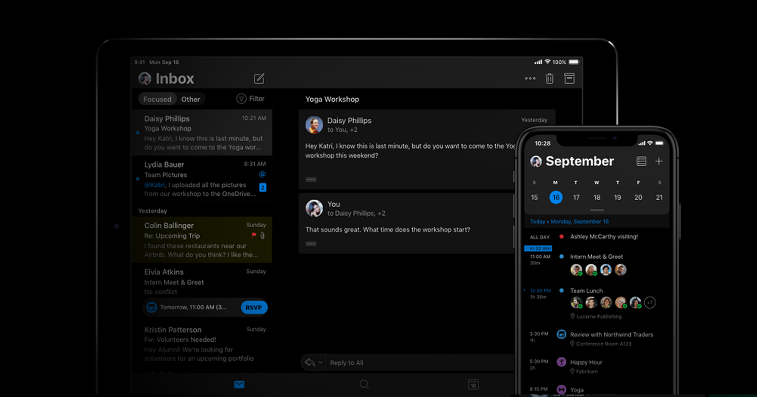This screenshot has height=397, width=757.
Task: Open Review with Northwind Traders event
Action: (x=597, y=338)
